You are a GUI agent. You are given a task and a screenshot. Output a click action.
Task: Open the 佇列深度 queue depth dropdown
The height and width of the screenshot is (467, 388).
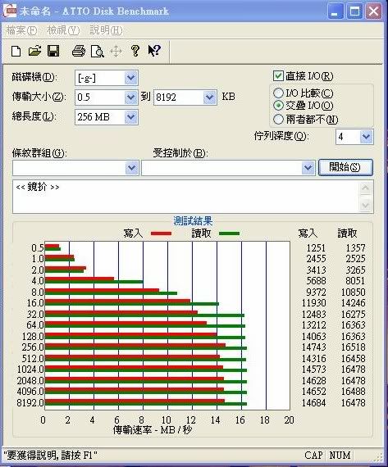pos(366,137)
